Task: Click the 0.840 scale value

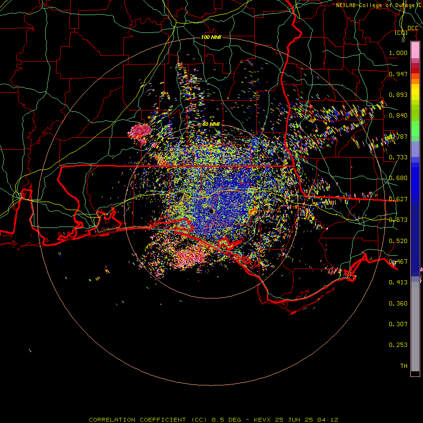Action: (398, 116)
